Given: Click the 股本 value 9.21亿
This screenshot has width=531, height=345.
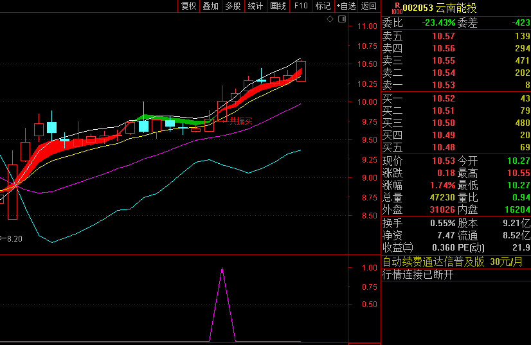Looking at the screenshot, I should click(517, 224).
